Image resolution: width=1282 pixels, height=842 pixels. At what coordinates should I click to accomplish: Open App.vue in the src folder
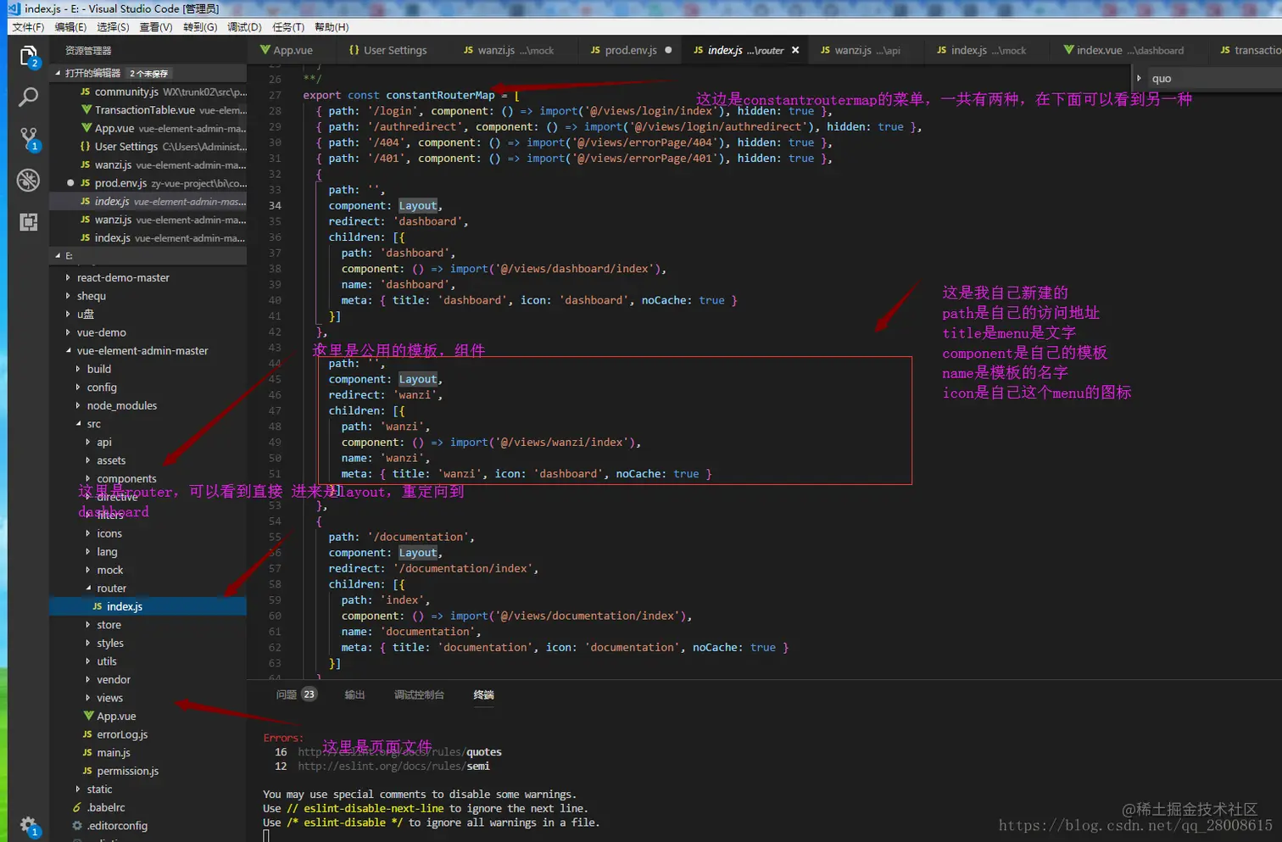148,717
